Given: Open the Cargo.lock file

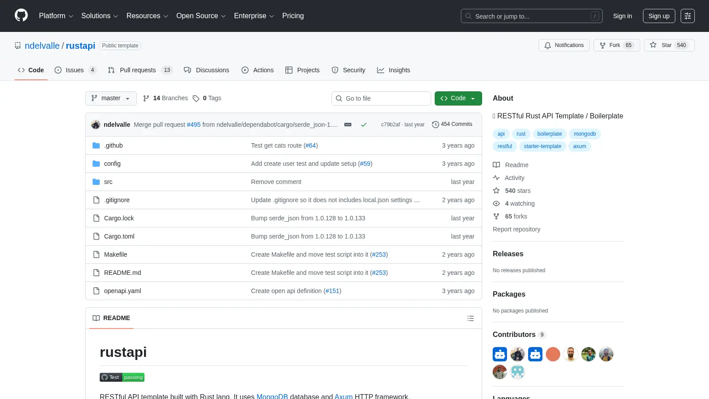Looking at the screenshot, I should point(119,218).
